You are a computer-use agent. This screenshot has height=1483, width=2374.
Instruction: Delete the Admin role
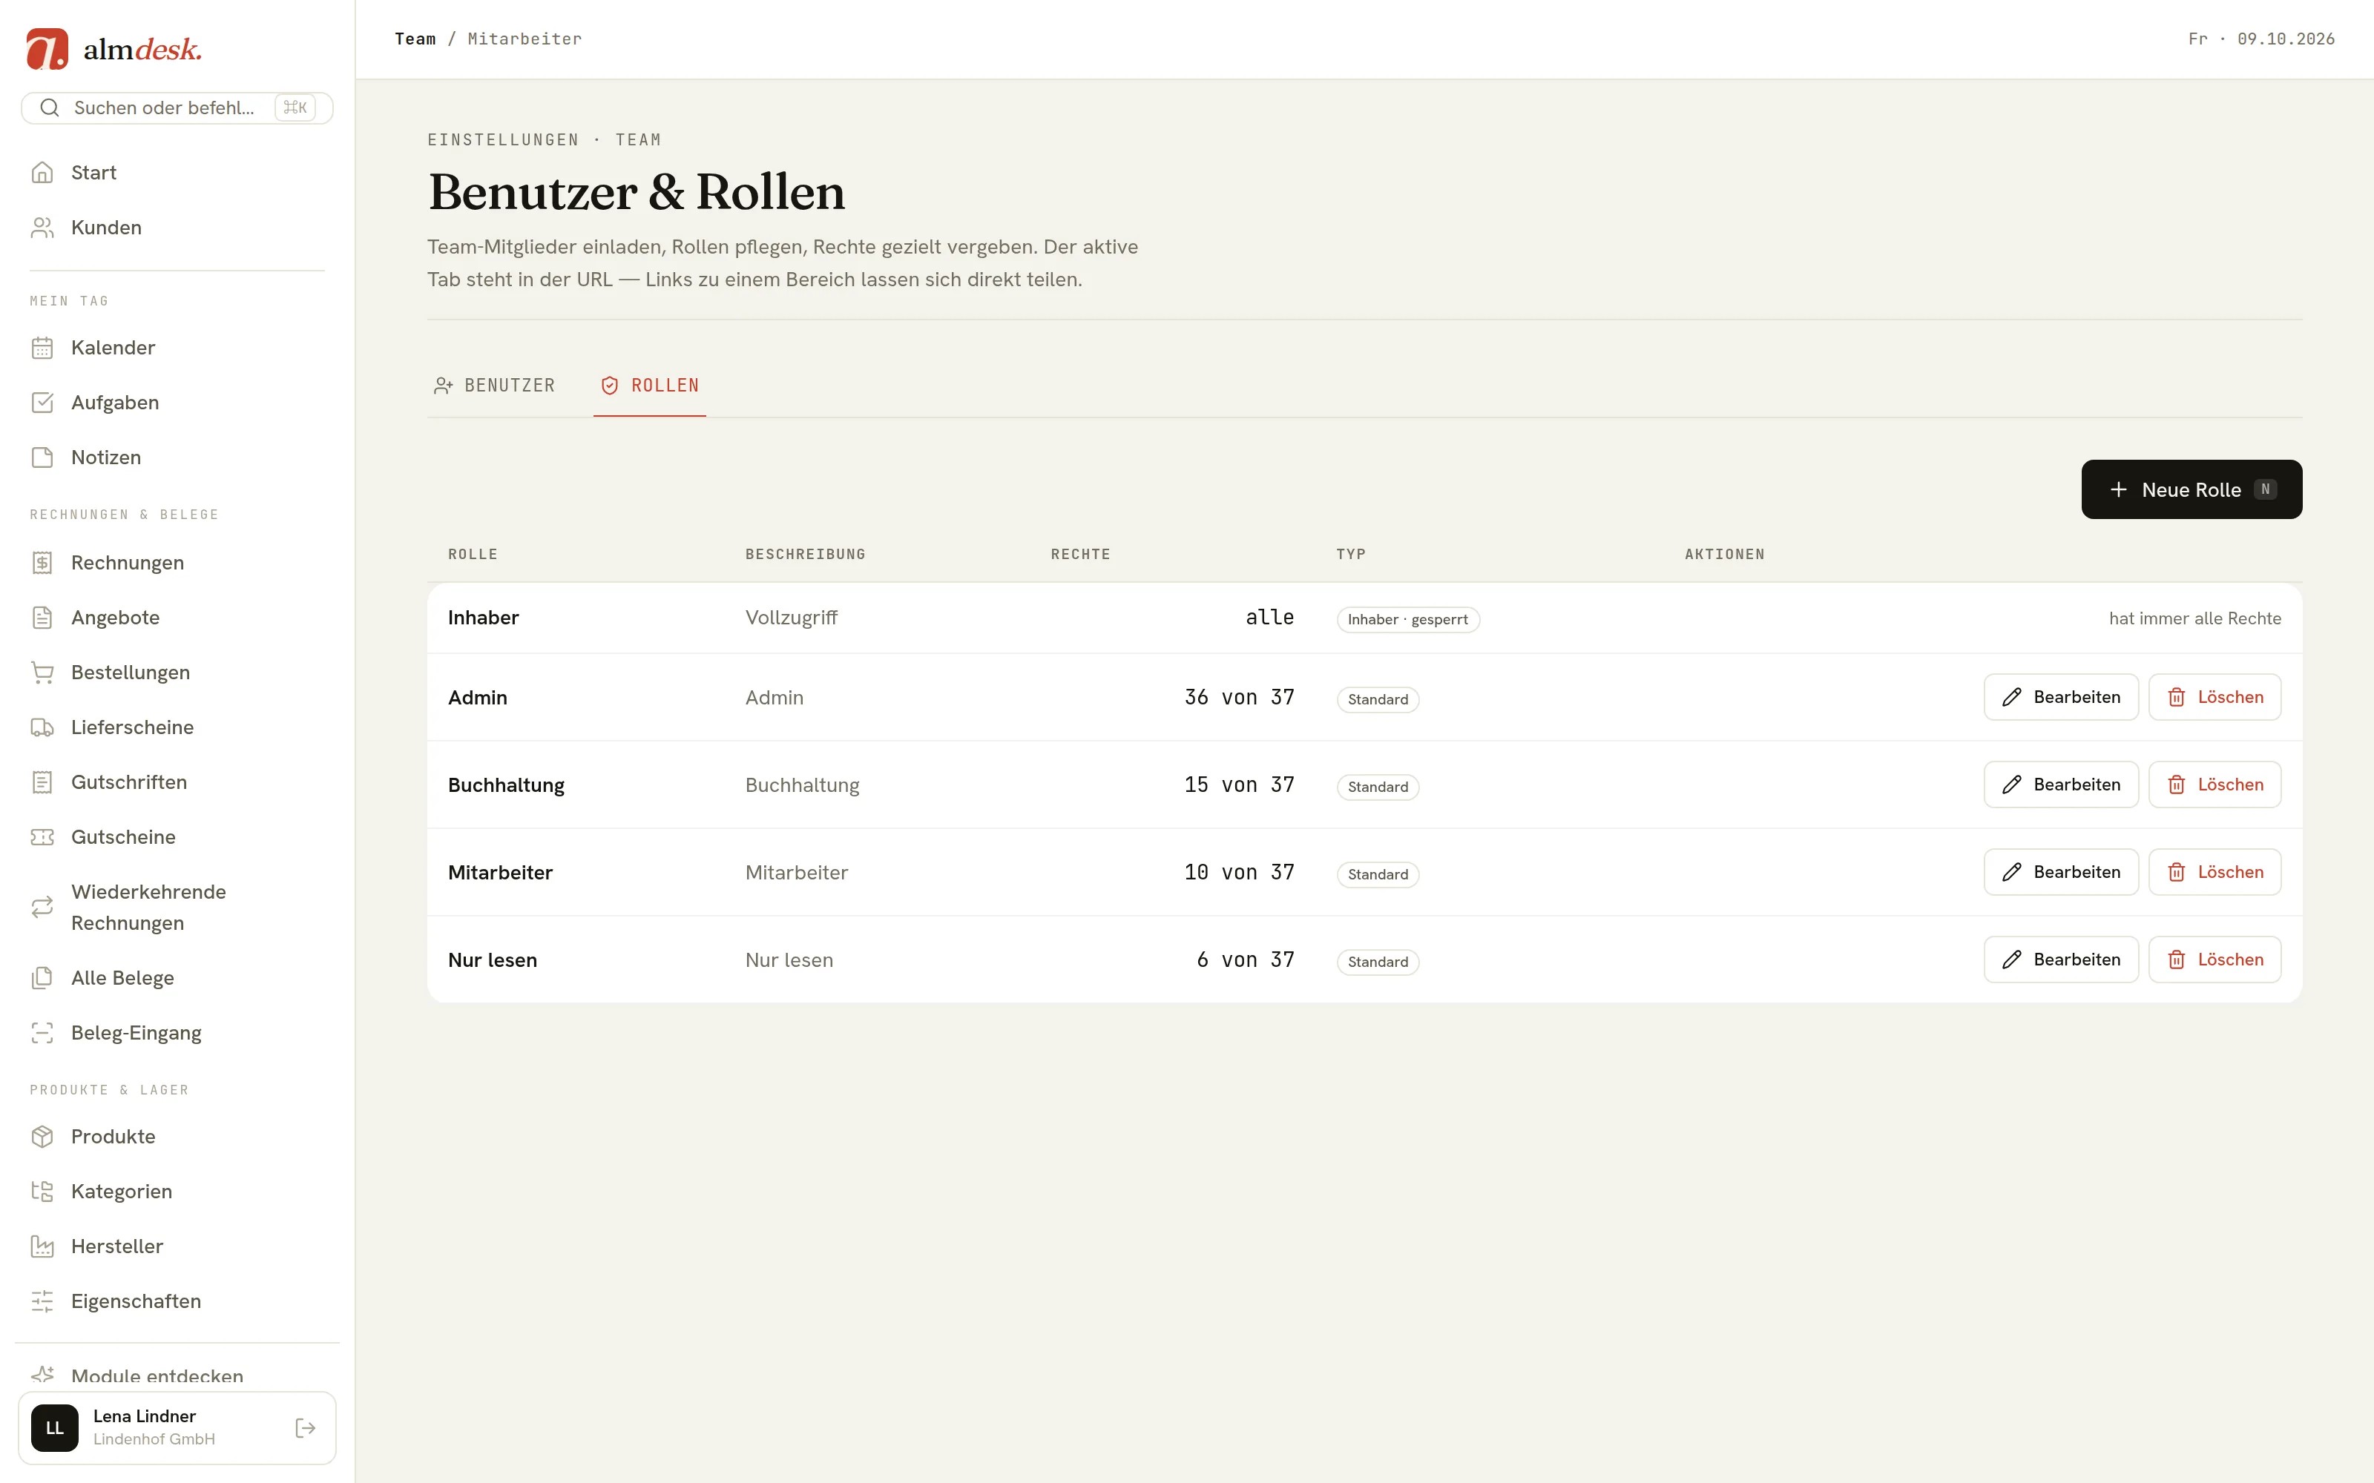(2215, 697)
